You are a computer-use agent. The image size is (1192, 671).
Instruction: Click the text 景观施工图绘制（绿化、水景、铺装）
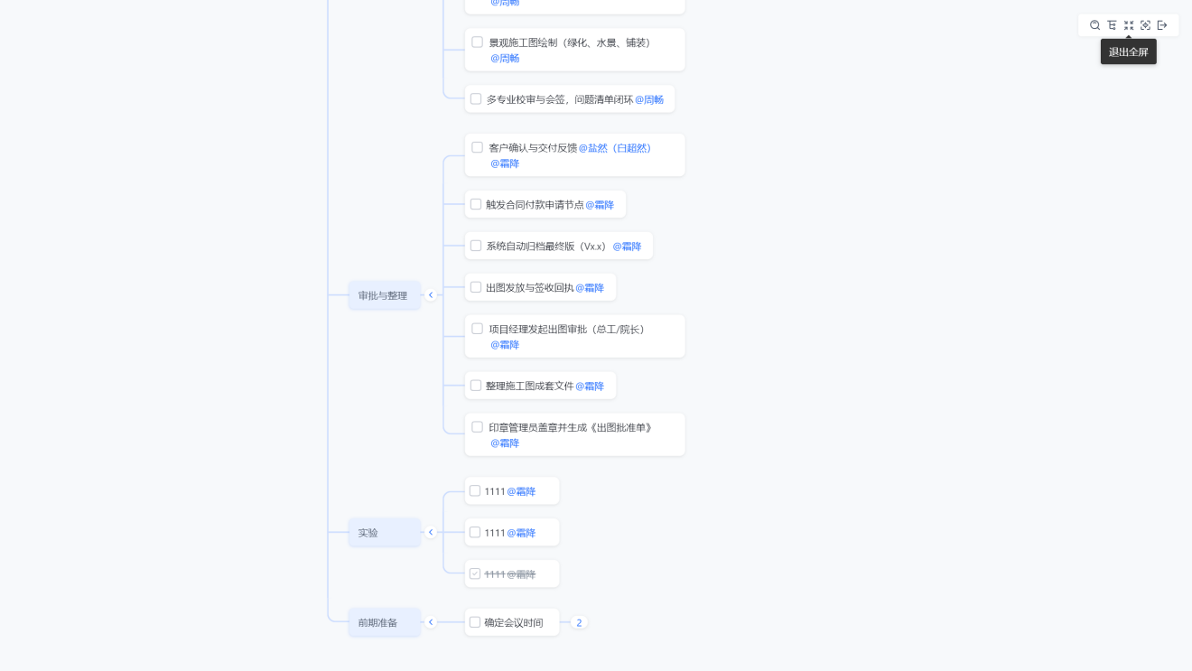[x=570, y=42]
